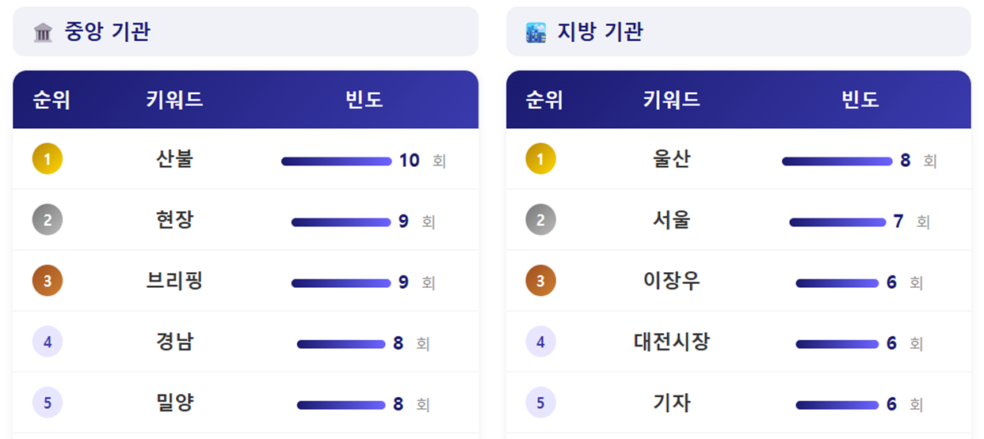
Task: Click the 산불 keyword
Action: [174, 160]
